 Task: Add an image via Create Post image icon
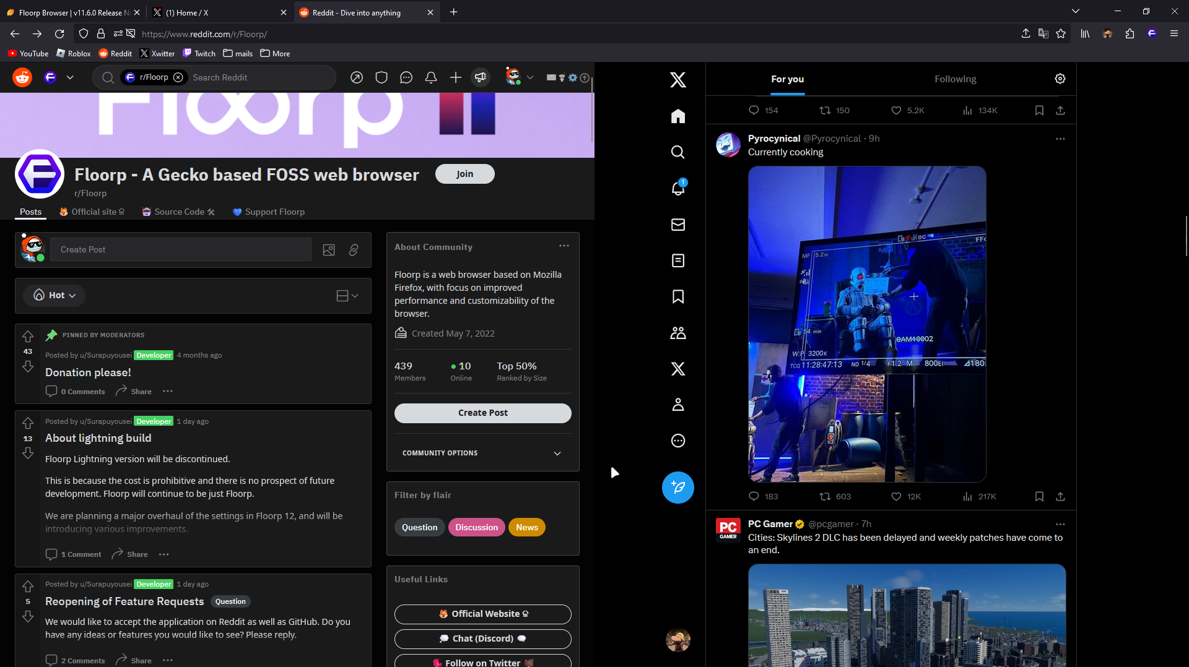coord(329,250)
